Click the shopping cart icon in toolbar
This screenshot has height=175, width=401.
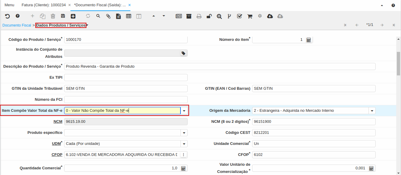tap(250, 16)
